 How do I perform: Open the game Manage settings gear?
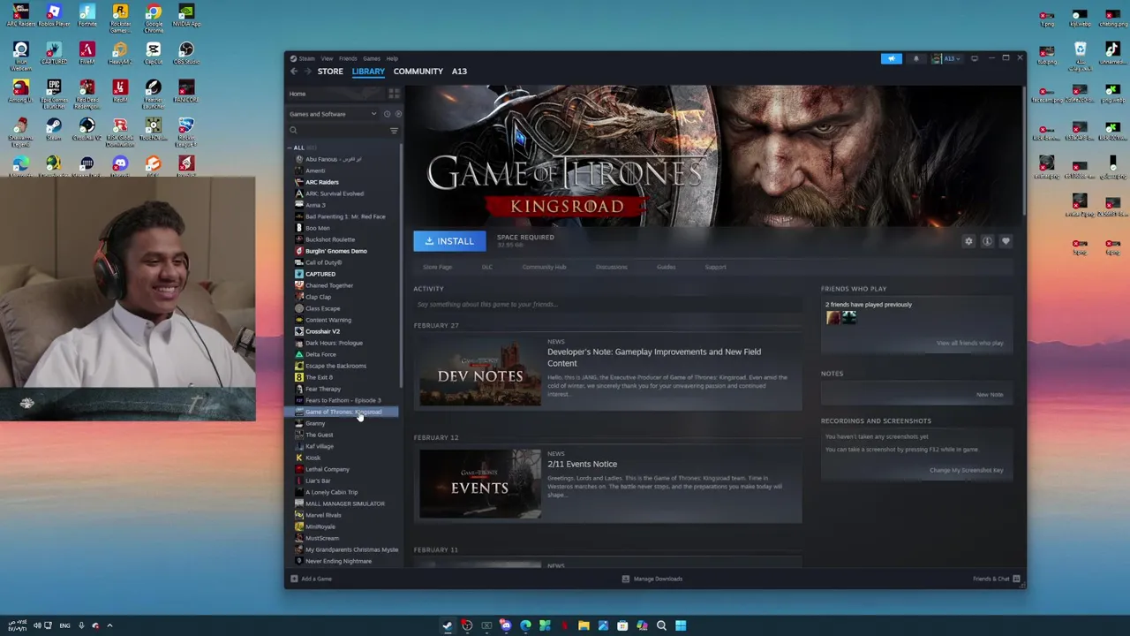[968, 241]
